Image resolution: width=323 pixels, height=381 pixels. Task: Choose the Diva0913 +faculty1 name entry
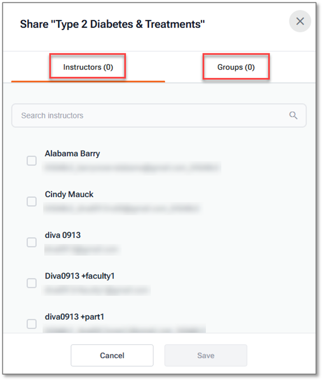pos(80,276)
